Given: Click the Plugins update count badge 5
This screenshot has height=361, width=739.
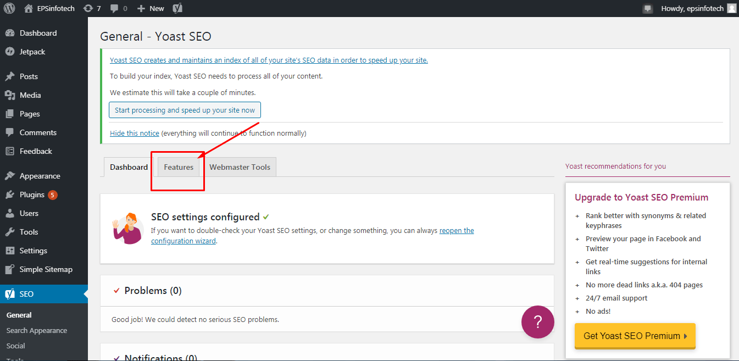Looking at the screenshot, I should tap(52, 195).
